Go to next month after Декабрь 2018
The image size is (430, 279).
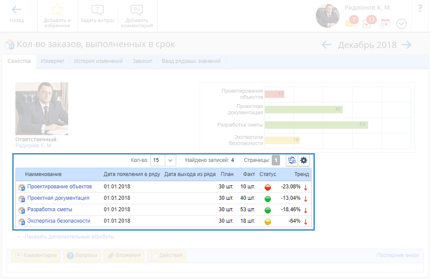coord(406,45)
